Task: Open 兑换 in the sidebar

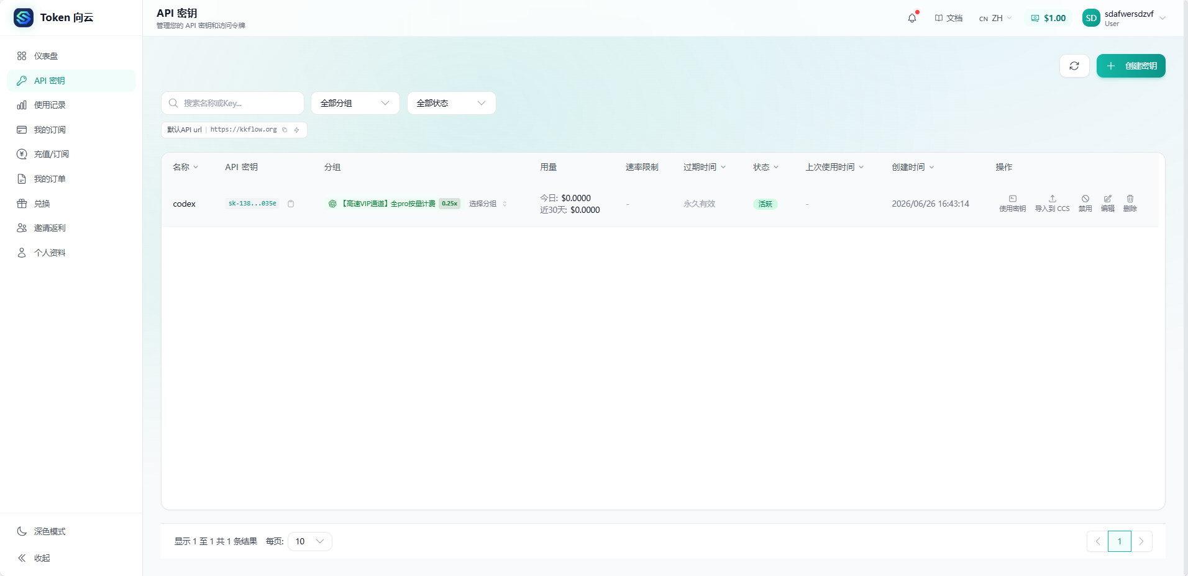Action: pyautogui.click(x=71, y=204)
